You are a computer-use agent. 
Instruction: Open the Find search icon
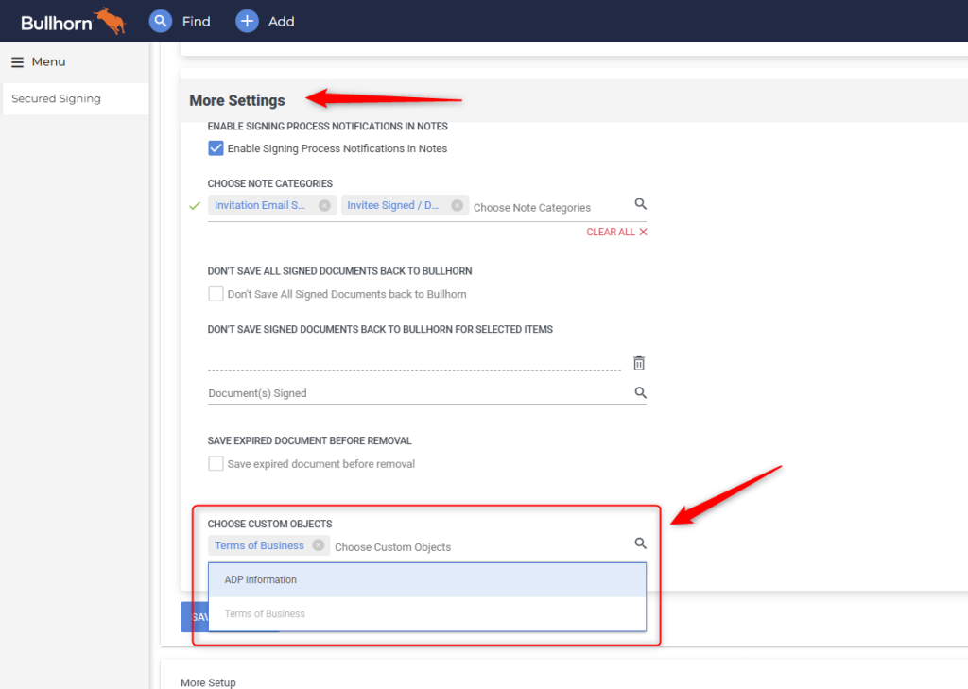(160, 20)
